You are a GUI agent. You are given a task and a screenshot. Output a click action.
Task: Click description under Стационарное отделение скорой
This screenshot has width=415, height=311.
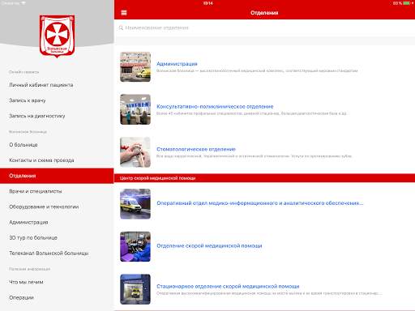point(269,293)
